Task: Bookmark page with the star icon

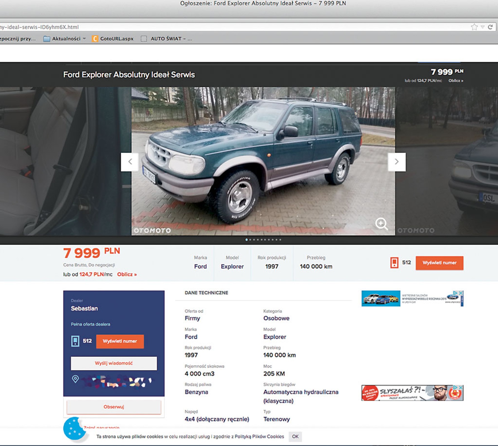Action: [x=474, y=27]
